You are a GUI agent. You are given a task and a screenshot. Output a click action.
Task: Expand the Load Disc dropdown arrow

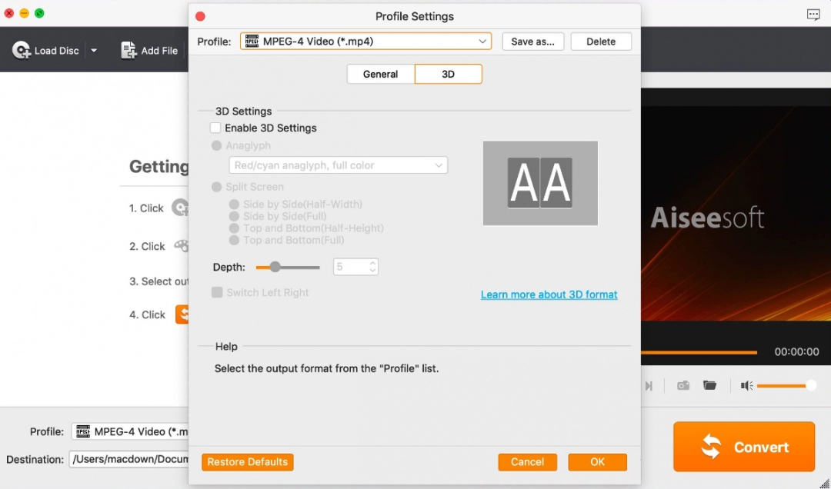[x=94, y=49]
